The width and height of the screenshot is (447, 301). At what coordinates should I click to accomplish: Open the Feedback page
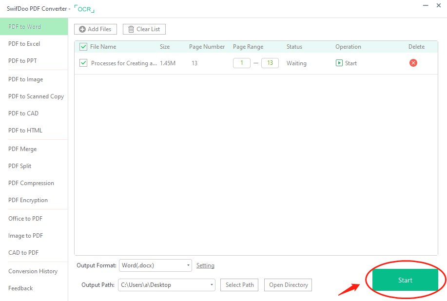(x=20, y=288)
